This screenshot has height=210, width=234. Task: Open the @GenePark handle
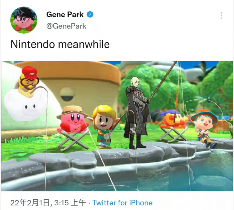coord(66,26)
